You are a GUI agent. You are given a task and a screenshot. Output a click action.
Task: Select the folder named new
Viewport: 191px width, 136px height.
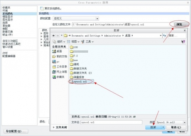74,60
